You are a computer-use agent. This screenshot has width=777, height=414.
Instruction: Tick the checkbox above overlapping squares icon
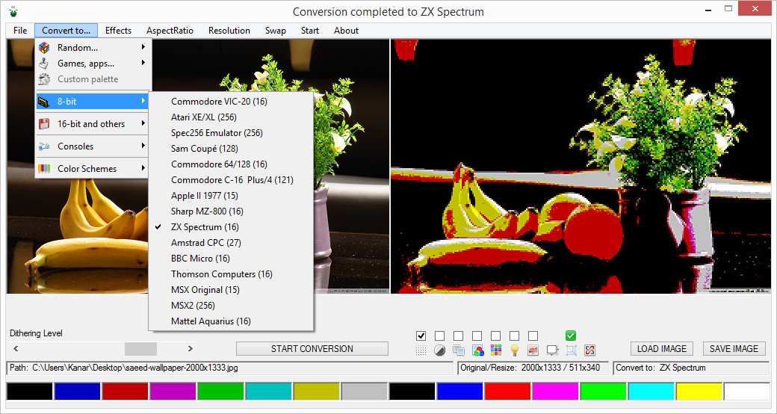459,336
